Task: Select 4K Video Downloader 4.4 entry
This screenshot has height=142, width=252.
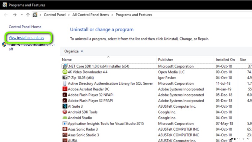Action: (x=88, y=72)
